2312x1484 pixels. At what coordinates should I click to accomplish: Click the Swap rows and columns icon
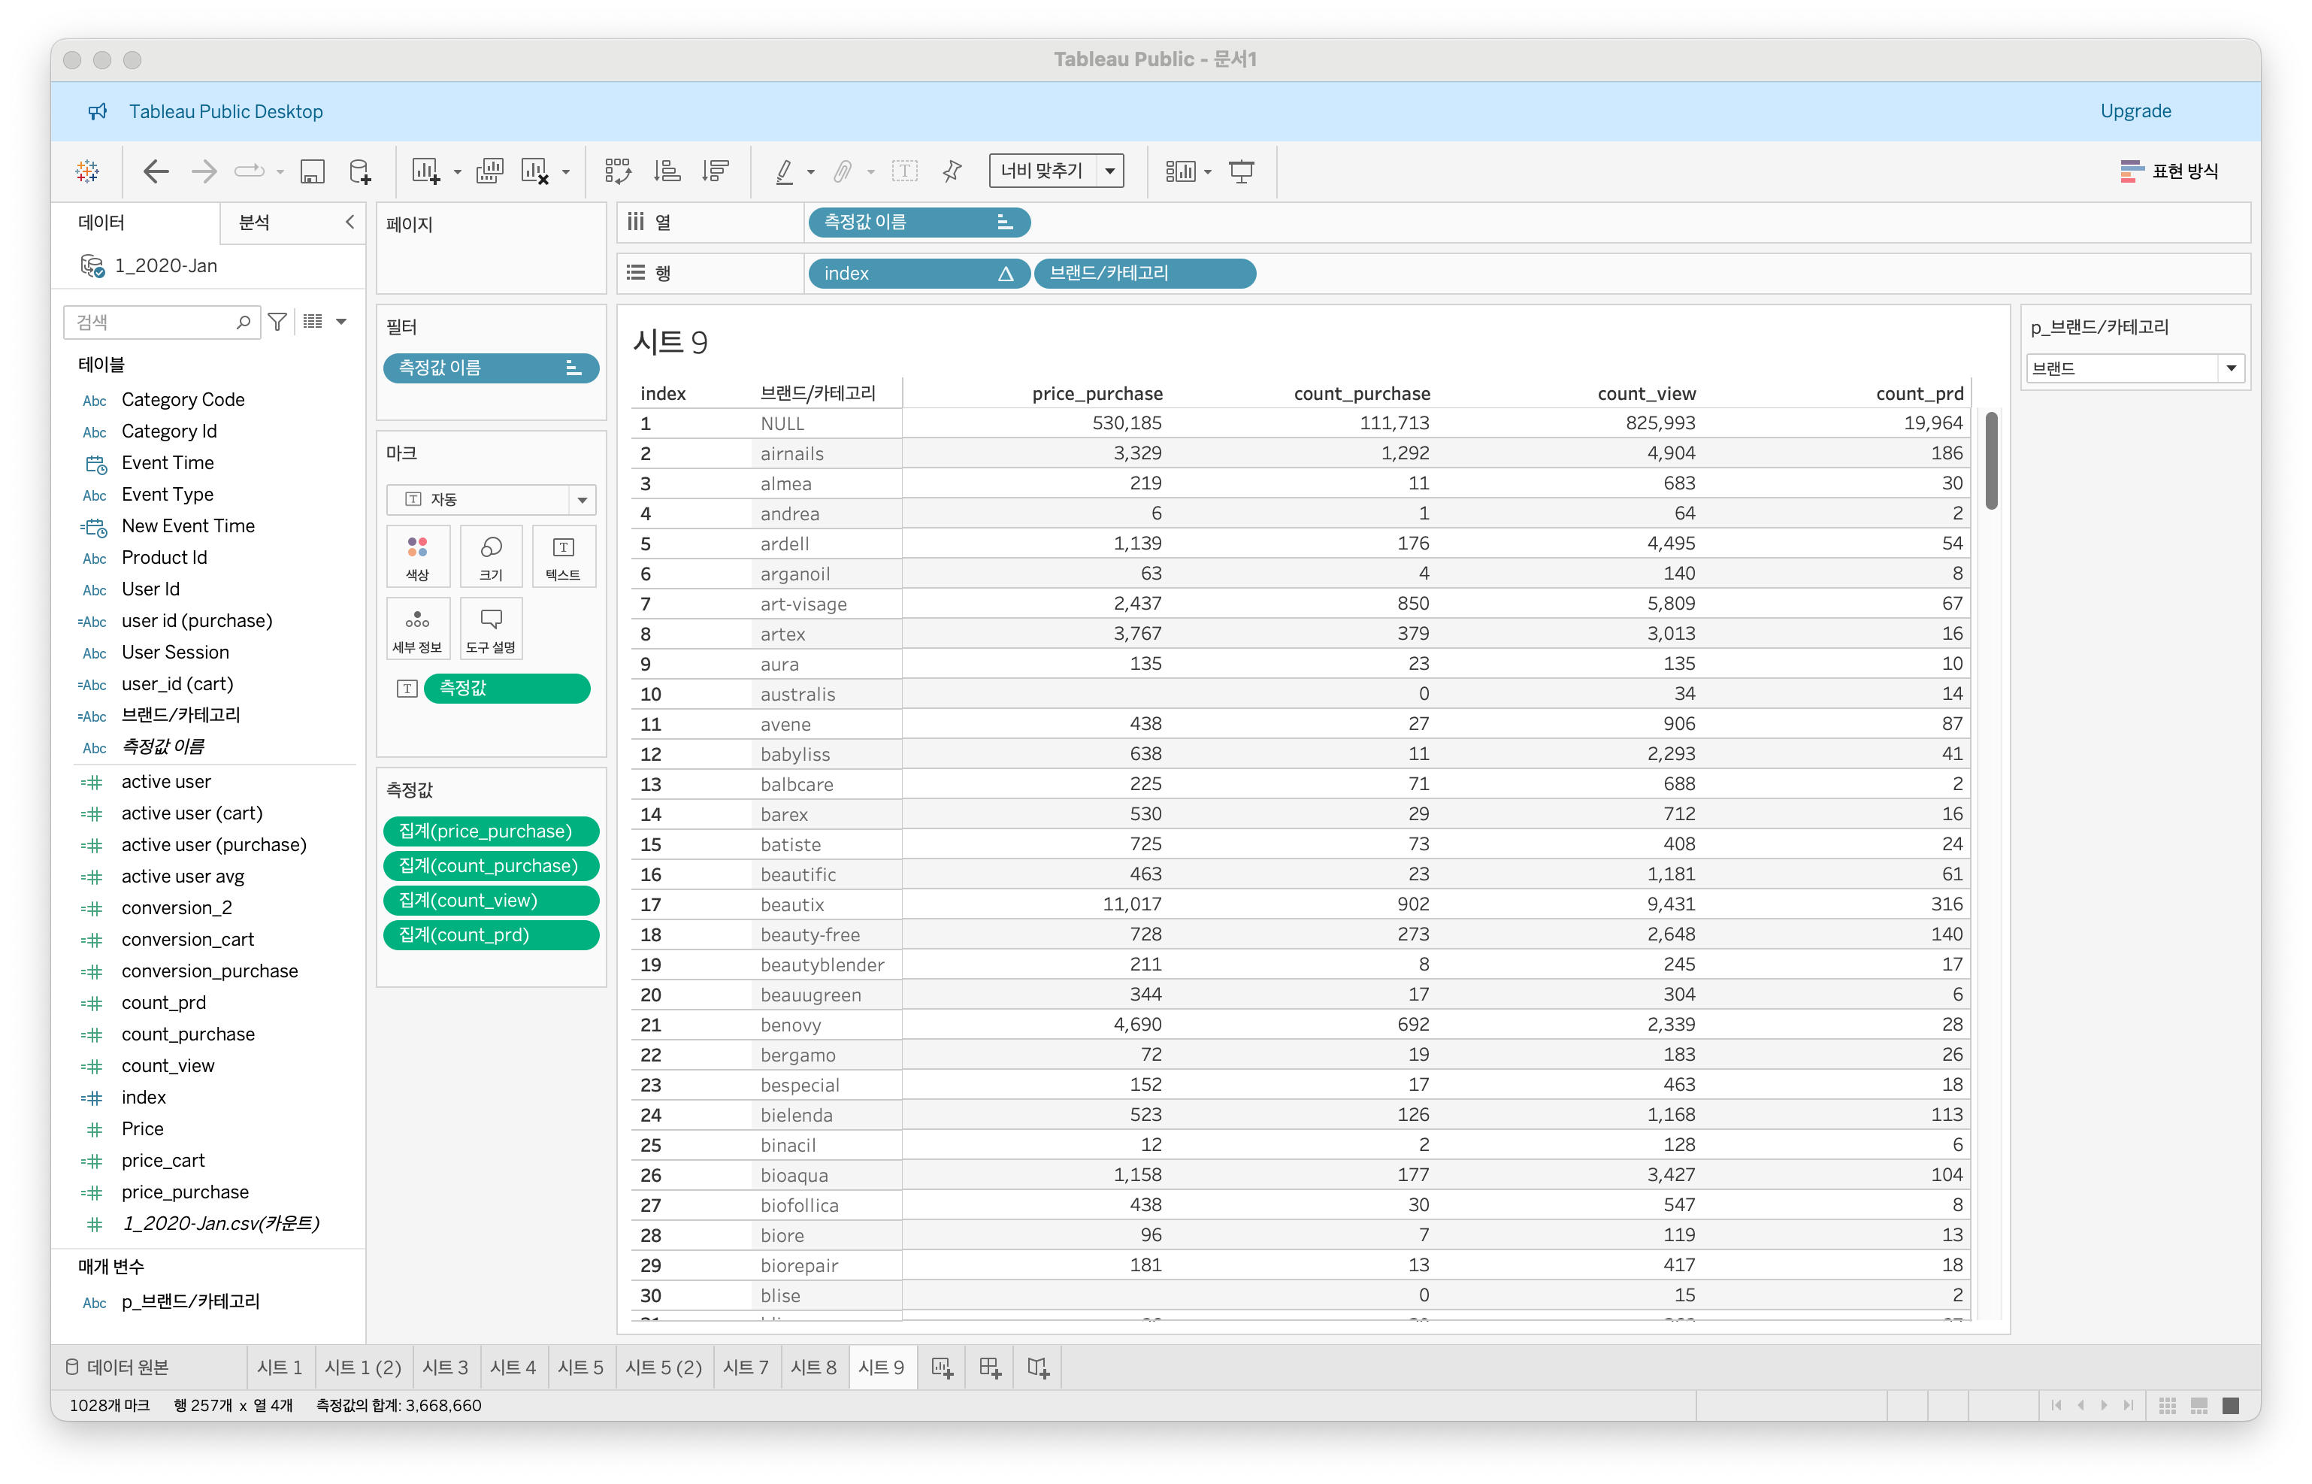[x=618, y=171]
